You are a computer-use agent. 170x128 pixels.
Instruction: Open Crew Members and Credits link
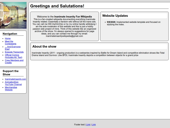14,62
